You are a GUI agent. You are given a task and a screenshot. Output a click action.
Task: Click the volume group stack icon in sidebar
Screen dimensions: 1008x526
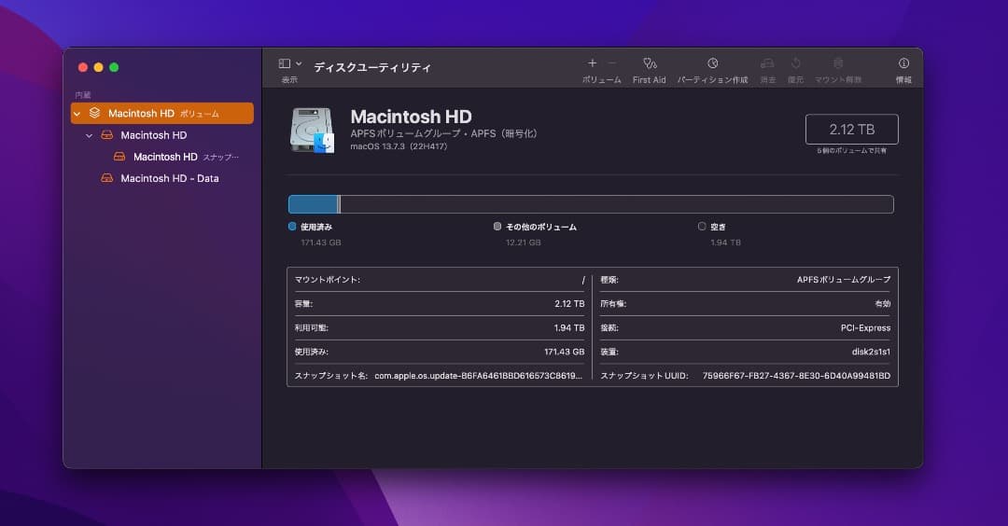pyautogui.click(x=94, y=113)
